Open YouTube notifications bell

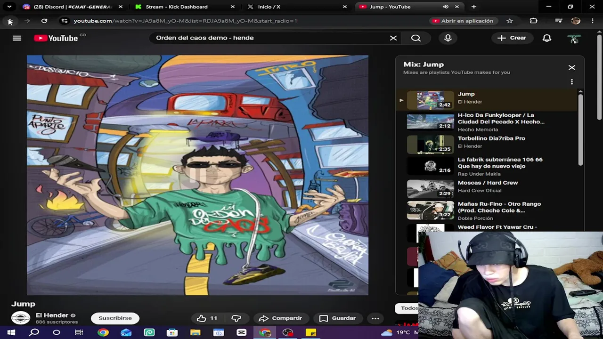[x=547, y=38]
